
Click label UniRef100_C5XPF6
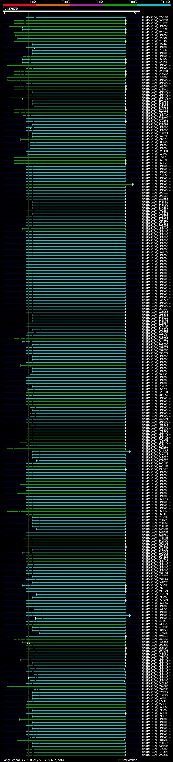pyautogui.click(x=155, y=448)
